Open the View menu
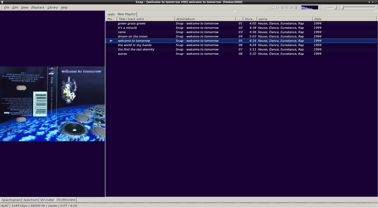The image size is (378, 208). point(25,7)
